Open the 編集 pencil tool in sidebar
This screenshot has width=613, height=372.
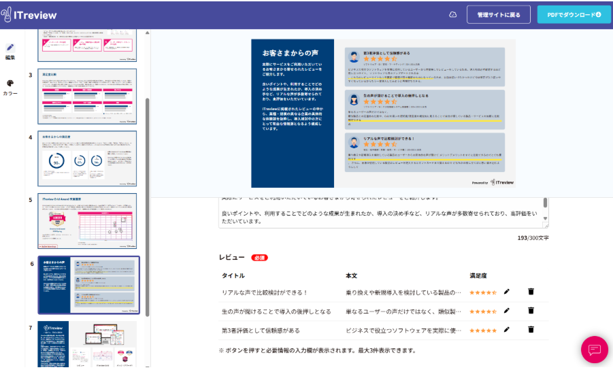point(10,51)
